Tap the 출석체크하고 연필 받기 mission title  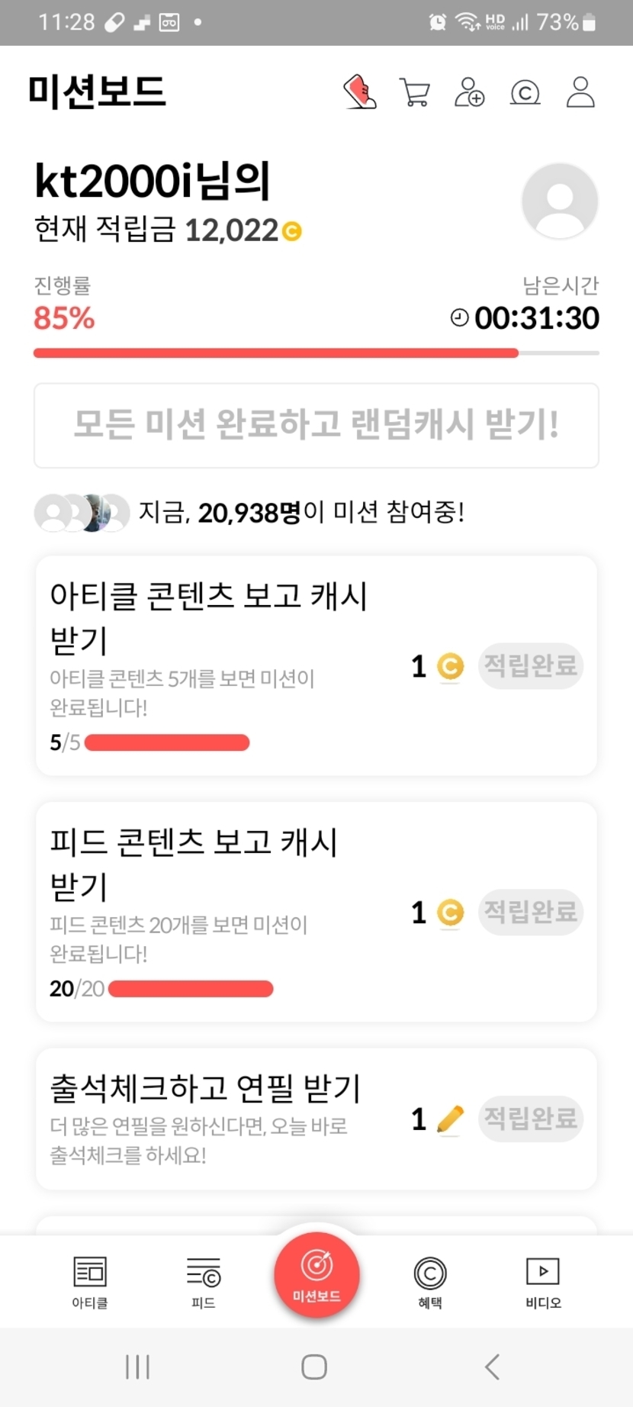click(205, 1089)
